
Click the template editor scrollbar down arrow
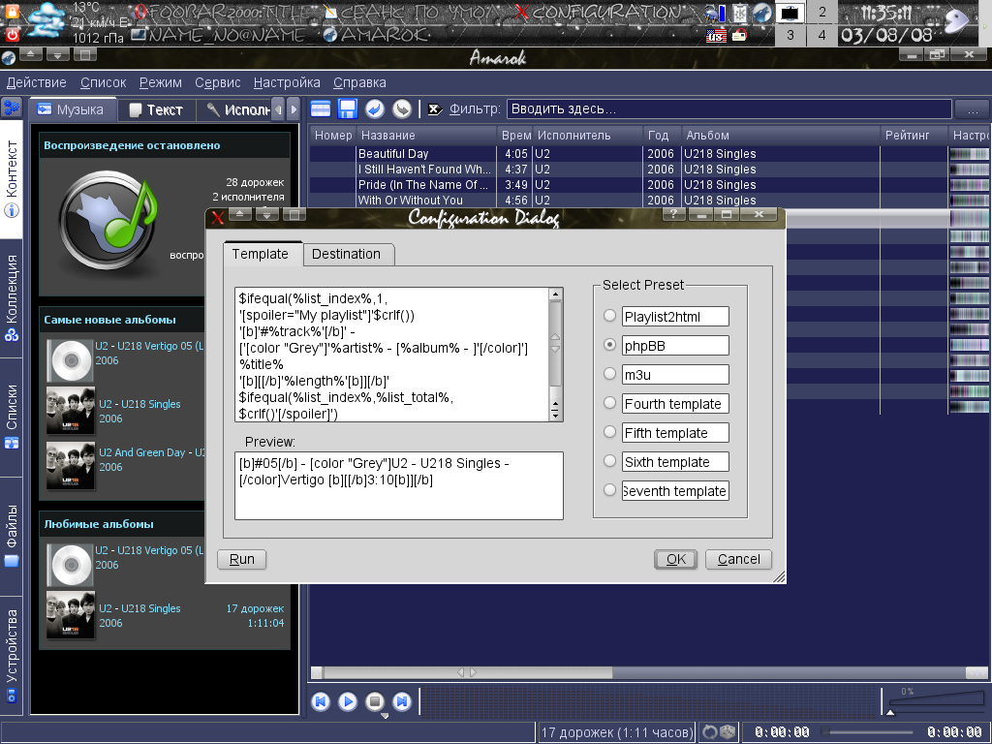555,415
